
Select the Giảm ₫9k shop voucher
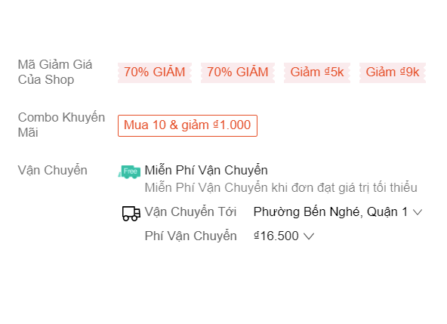point(393,73)
